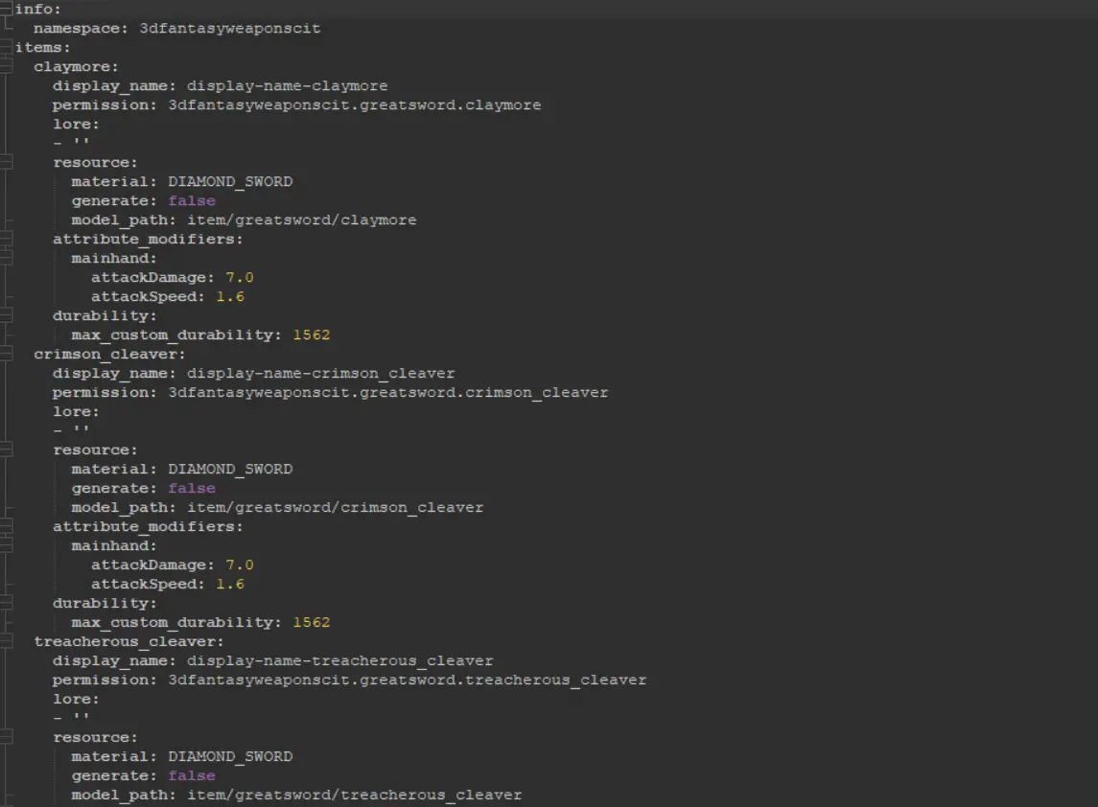This screenshot has width=1098, height=807.
Task: Click claymore's attackSpeed value 1.6
Action: coord(230,297)
